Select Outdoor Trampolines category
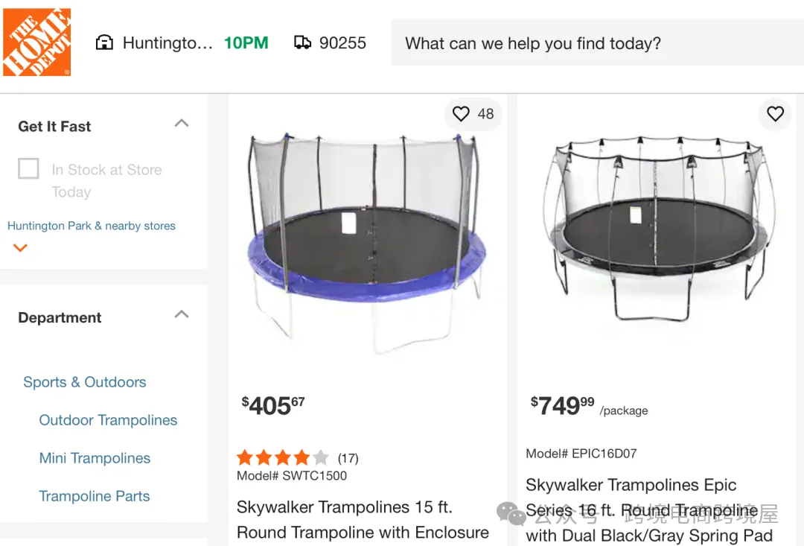 tap(108, 420)
